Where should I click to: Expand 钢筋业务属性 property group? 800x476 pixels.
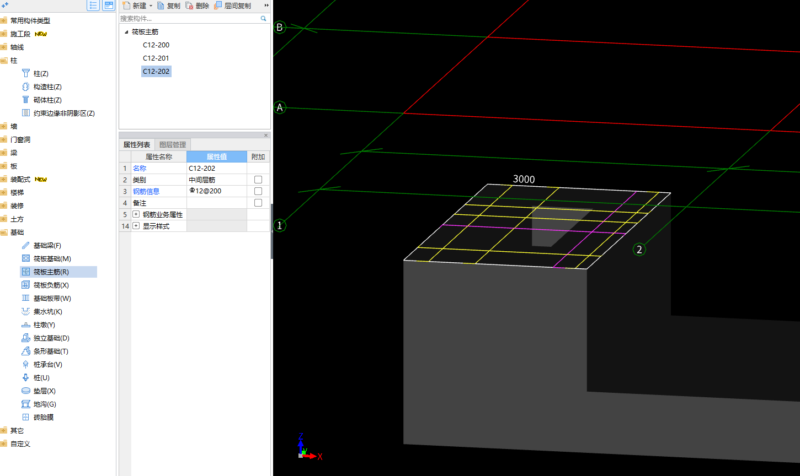pyautogui.click(x=136, y=214)
